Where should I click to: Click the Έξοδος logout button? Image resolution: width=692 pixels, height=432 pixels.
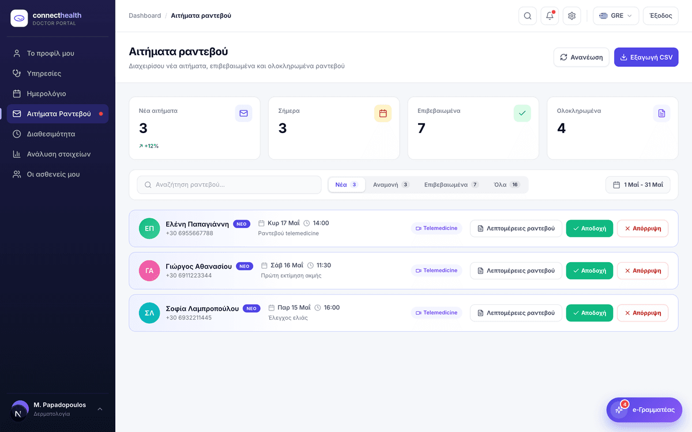(661, 16)
